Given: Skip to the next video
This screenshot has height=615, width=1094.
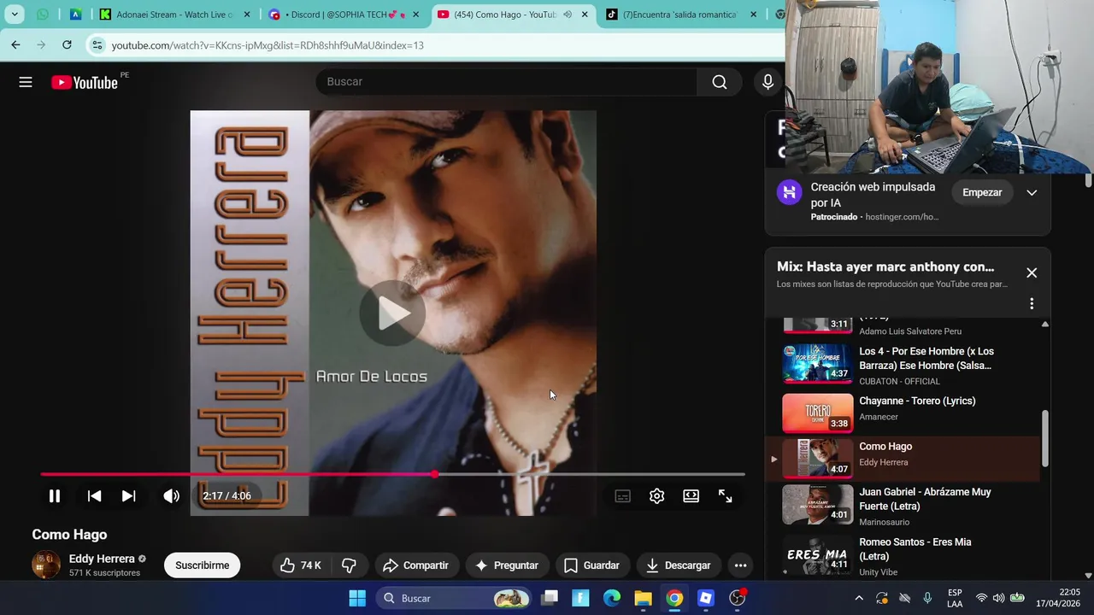Looking at the screenshot, I should pyautogui.click(x=128, y=496).
